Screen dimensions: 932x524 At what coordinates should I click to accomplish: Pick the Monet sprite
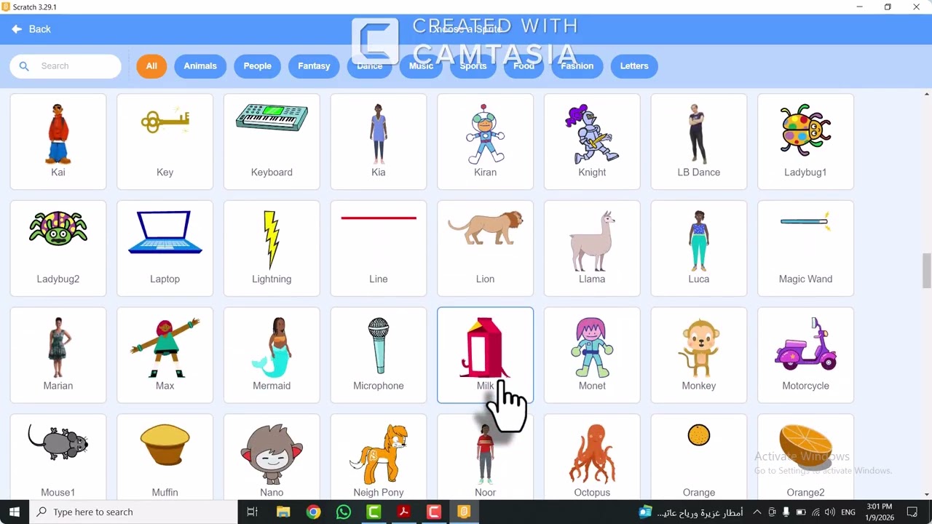point(592,355)
